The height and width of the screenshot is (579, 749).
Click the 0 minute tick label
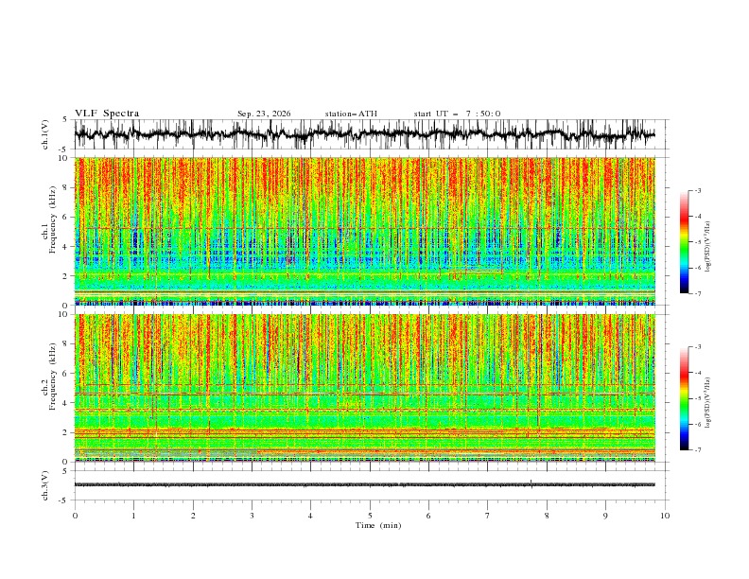coord(75,516)
